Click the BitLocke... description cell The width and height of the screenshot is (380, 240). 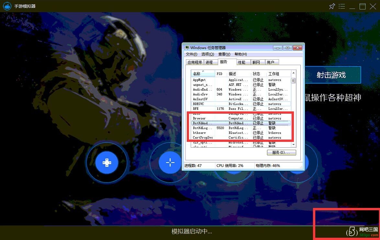[238, 104]
